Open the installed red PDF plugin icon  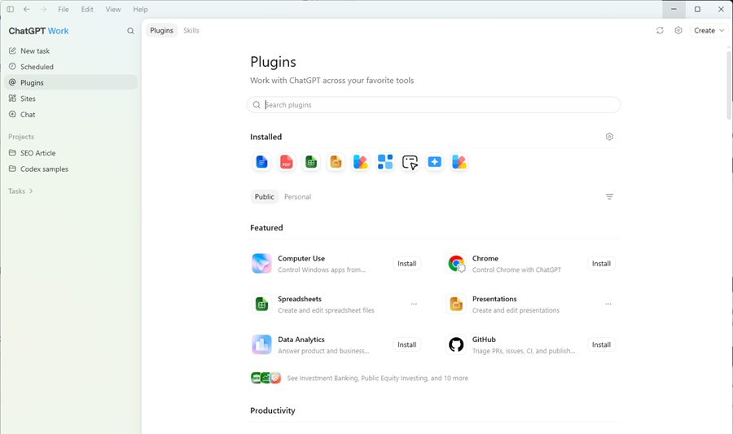(287, 162)
